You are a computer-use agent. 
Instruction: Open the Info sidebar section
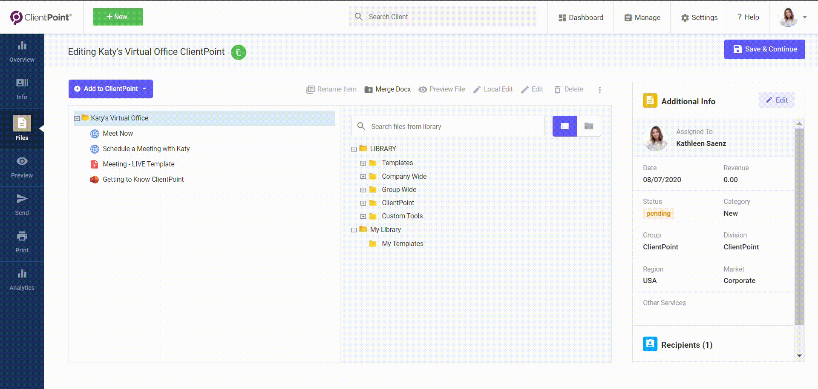pyautogui.click(x=22, y=89)
